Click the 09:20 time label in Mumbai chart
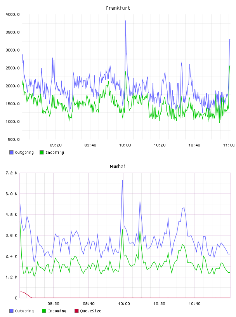Screen dimensions: 236x317 tap(53, 304)
